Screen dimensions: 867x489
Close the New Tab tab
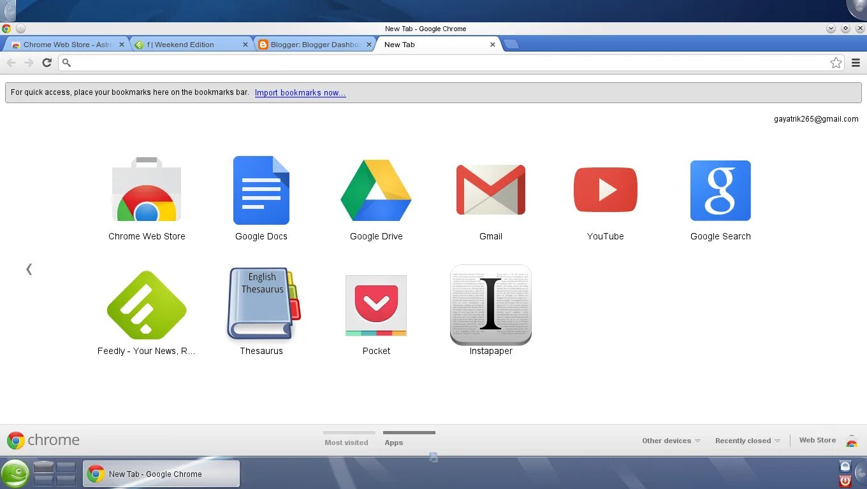click(x=493, y=45)
